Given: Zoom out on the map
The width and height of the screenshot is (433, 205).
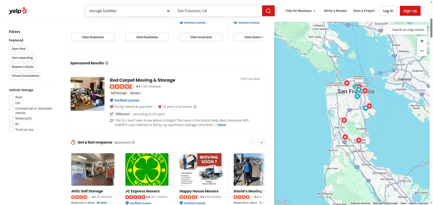Looking at the screenshot, I should 422,51.
